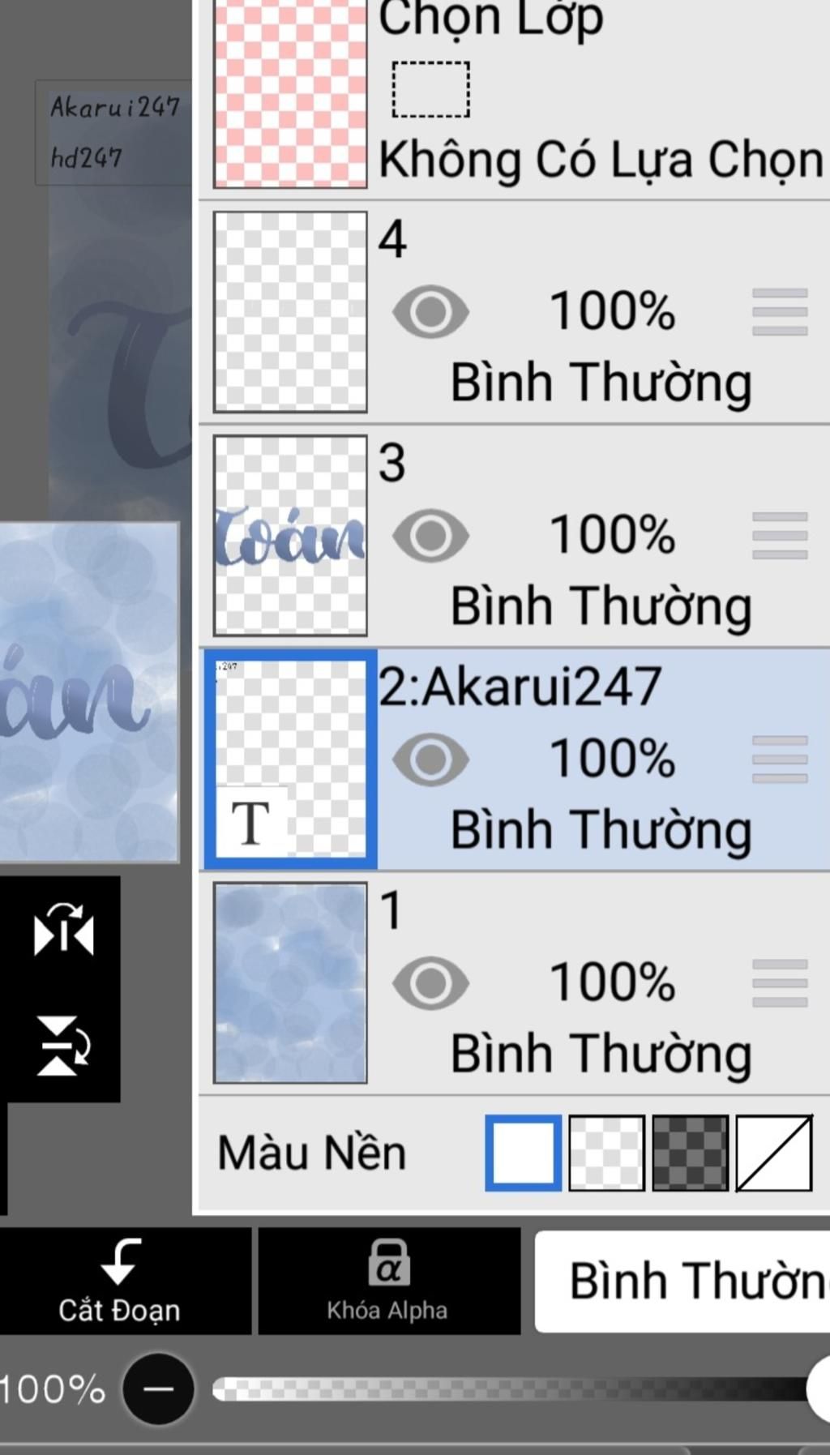This screenshot has height=1455, width=830.
Task: Choose light transparent checker background
Action: (x=606, y=1153)
